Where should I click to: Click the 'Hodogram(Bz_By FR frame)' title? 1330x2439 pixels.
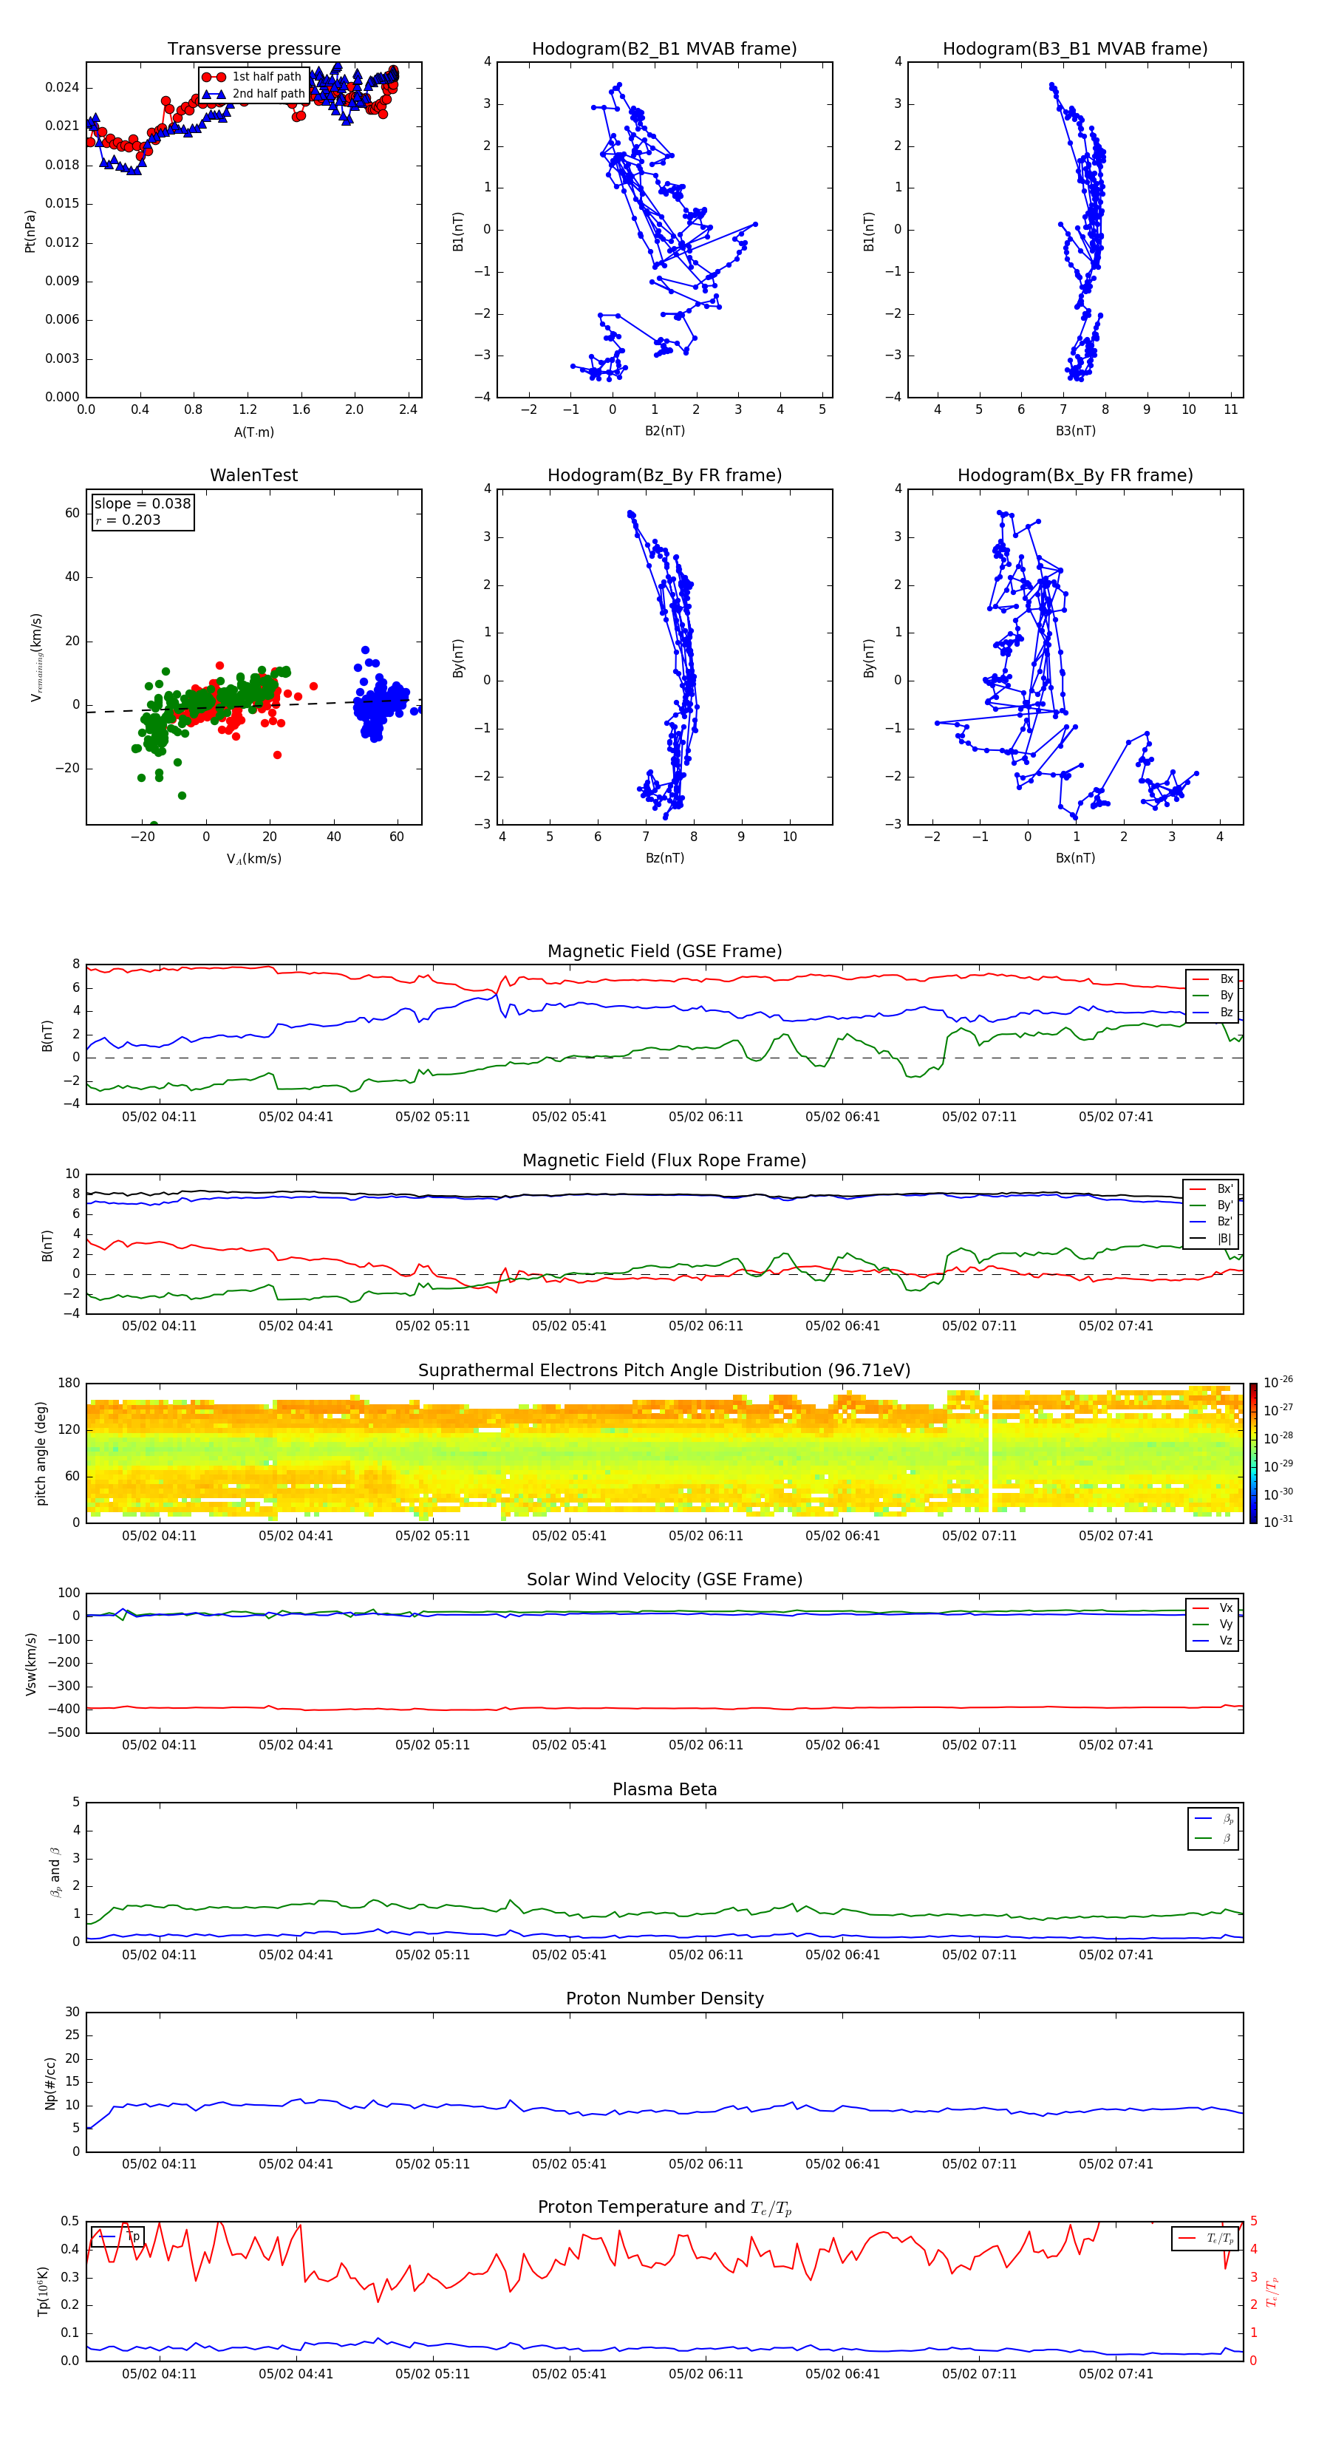pyautogui.click(x=664, y=475)
